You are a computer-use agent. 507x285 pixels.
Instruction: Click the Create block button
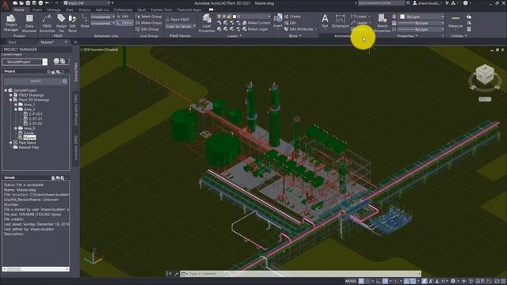(292, 16)
